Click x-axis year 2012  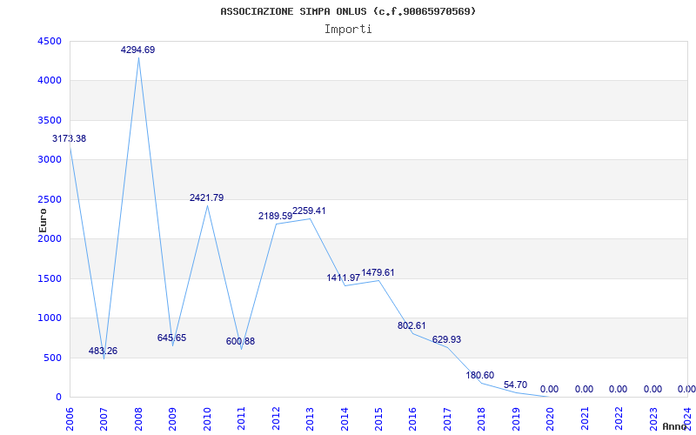(276, 419)
